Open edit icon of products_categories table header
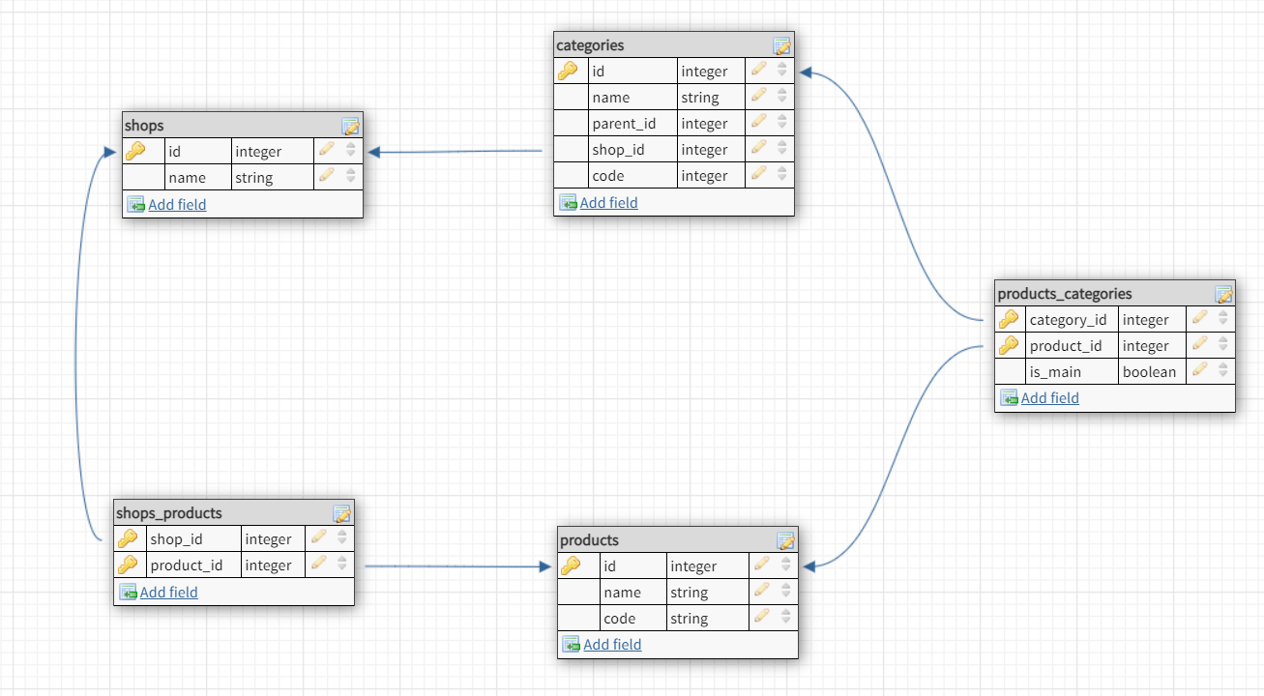 [1223, 294]
